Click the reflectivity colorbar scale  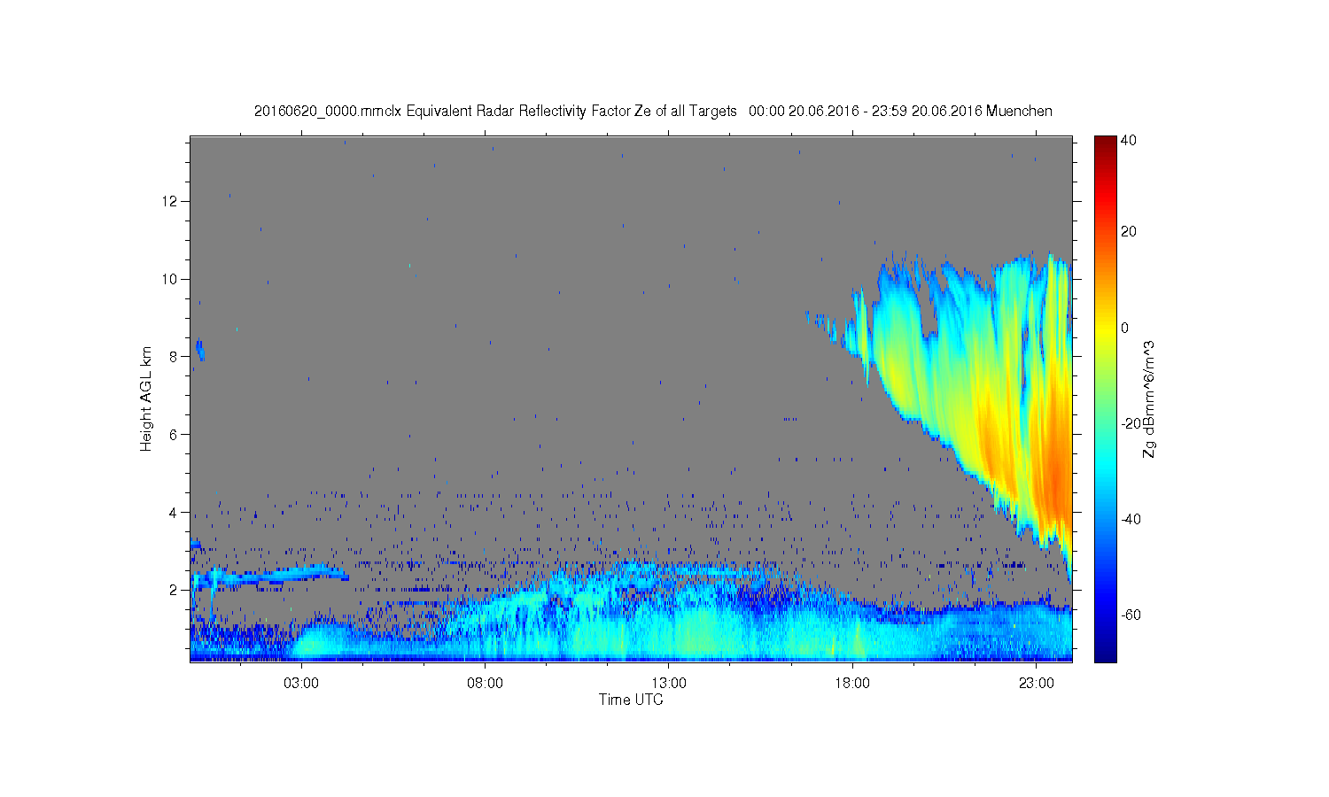[1105, 398]
